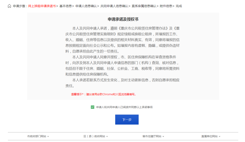
Task: Open the 共同申请人信息确认 step
Action: pyautogui.click(x=114, y=6)
